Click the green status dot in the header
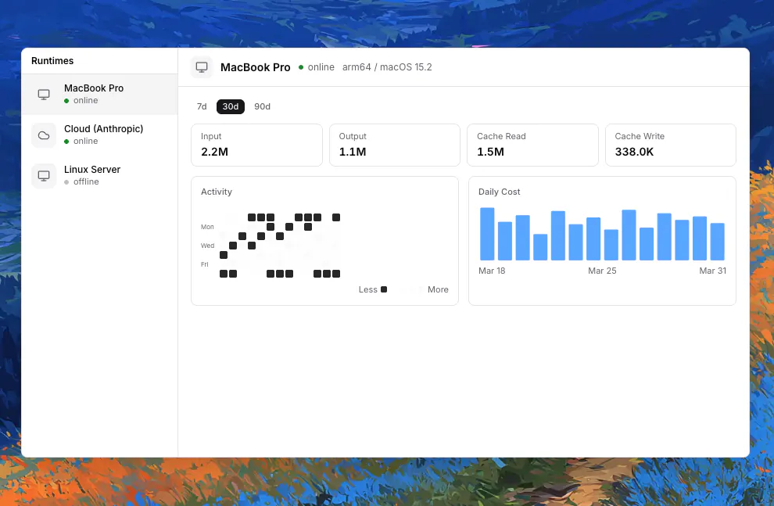 pyautogui.click(x=301, y=67)
